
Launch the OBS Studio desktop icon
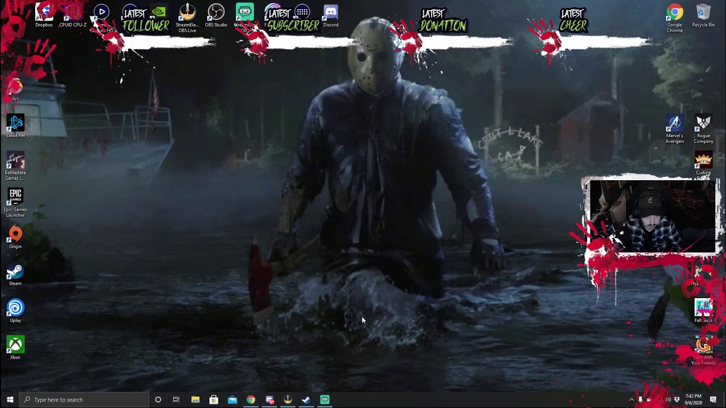tap(216, 15)
